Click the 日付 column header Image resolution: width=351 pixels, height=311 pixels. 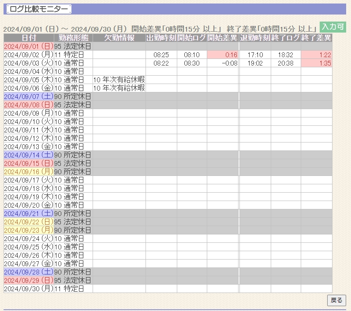pyautogui.click(x=29, y=38)
